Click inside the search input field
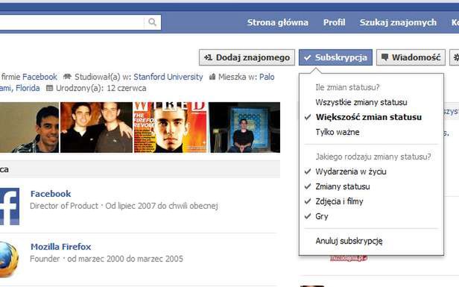Viewport: 459px width, 287px height. pos(72,22)
